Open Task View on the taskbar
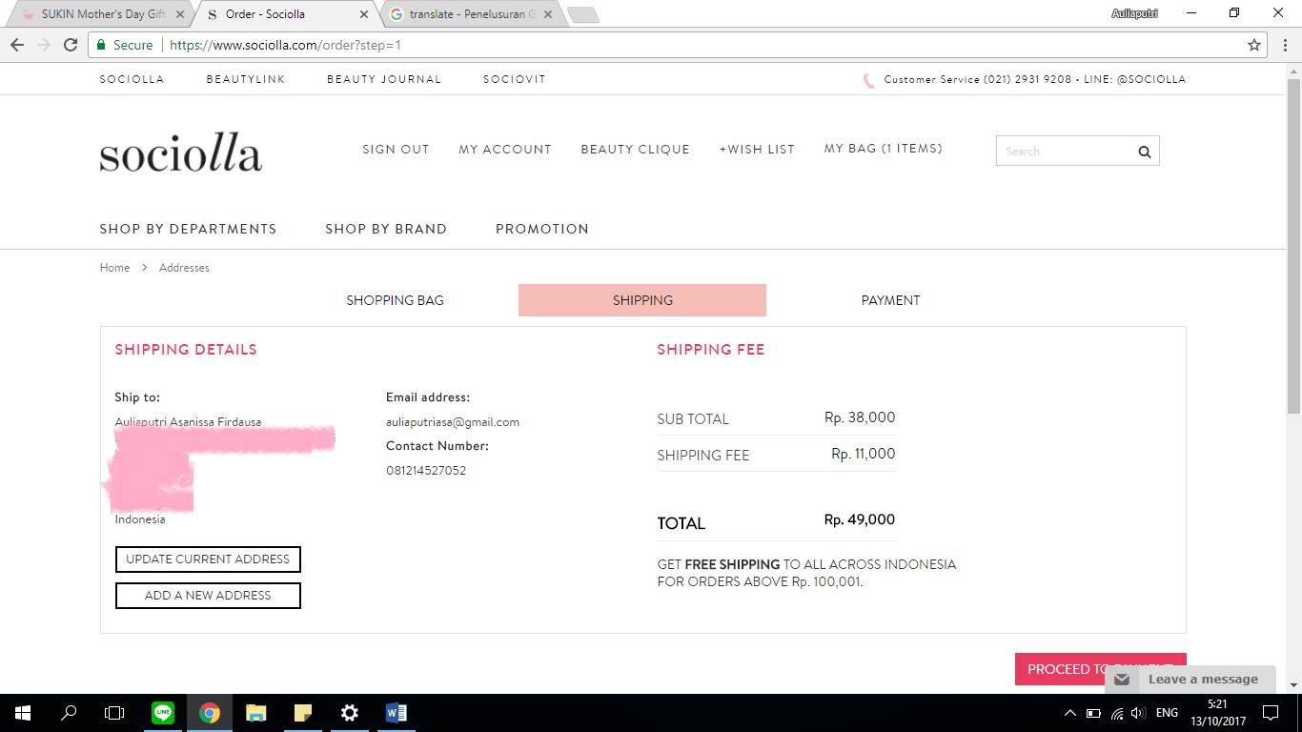The width and height of the screenshot is (1302, 732). [114, 713]
